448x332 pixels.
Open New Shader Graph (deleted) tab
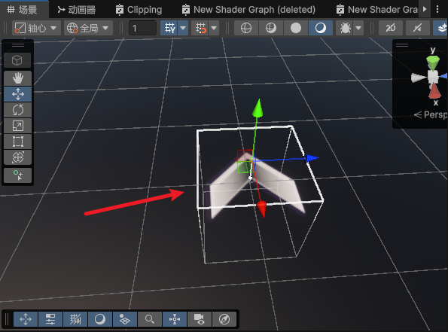[x=248, y=10]
